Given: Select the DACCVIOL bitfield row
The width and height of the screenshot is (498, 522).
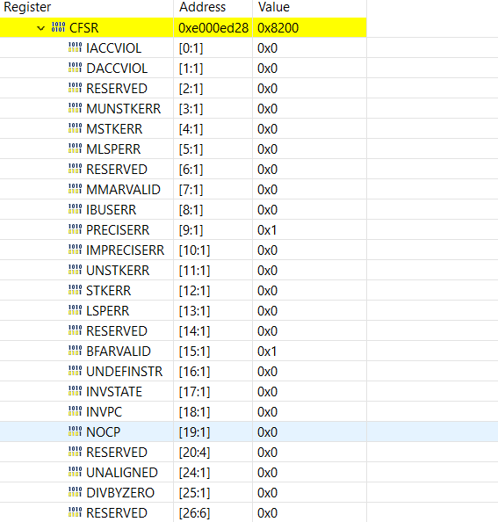Looking at the screenshot, I should pyautogui.click(x=184, y=69).
